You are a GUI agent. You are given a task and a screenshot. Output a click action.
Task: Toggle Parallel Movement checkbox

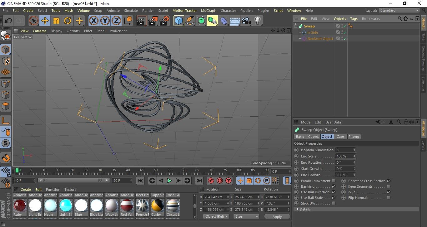point(334,181)
